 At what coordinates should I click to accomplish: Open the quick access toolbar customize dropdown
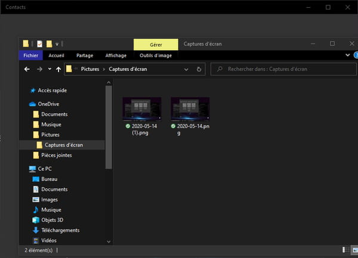coord(57,43)
